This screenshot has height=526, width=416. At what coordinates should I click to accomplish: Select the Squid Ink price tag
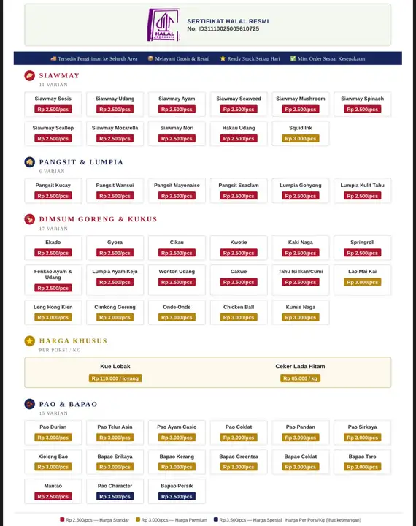[301, 139]
